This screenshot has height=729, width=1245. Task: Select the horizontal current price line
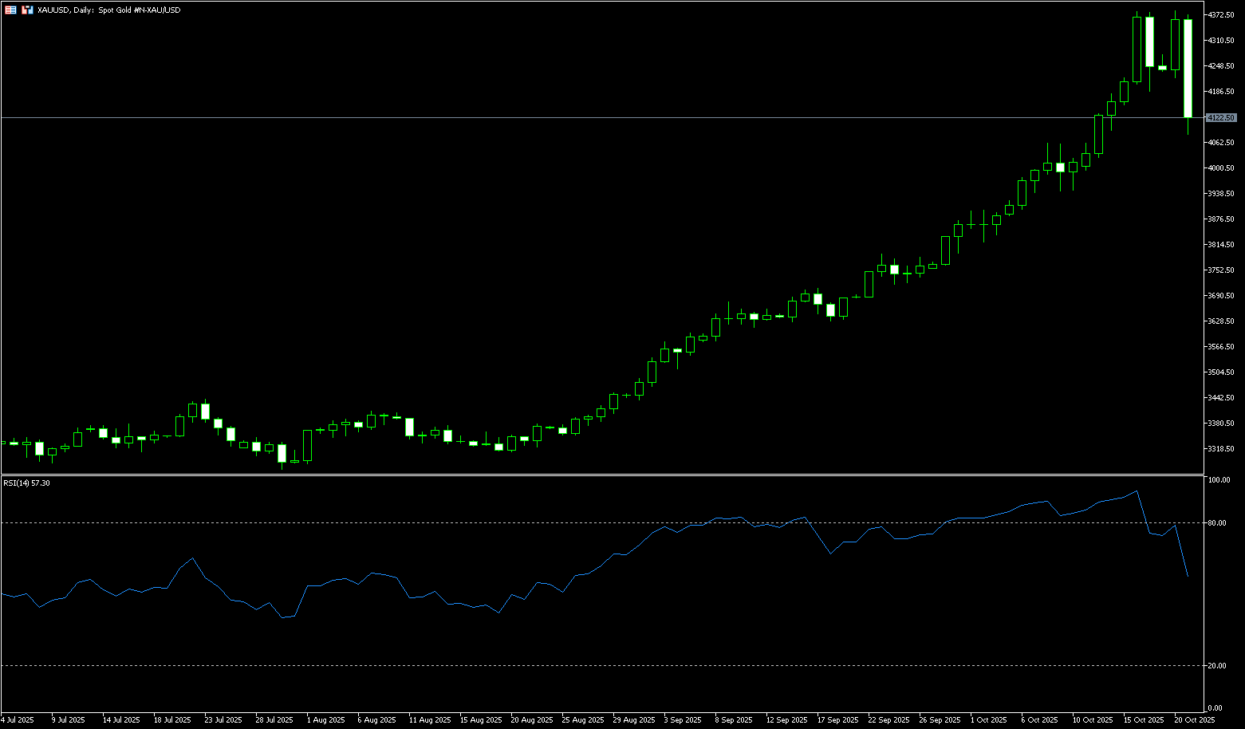tap(558, 117)
